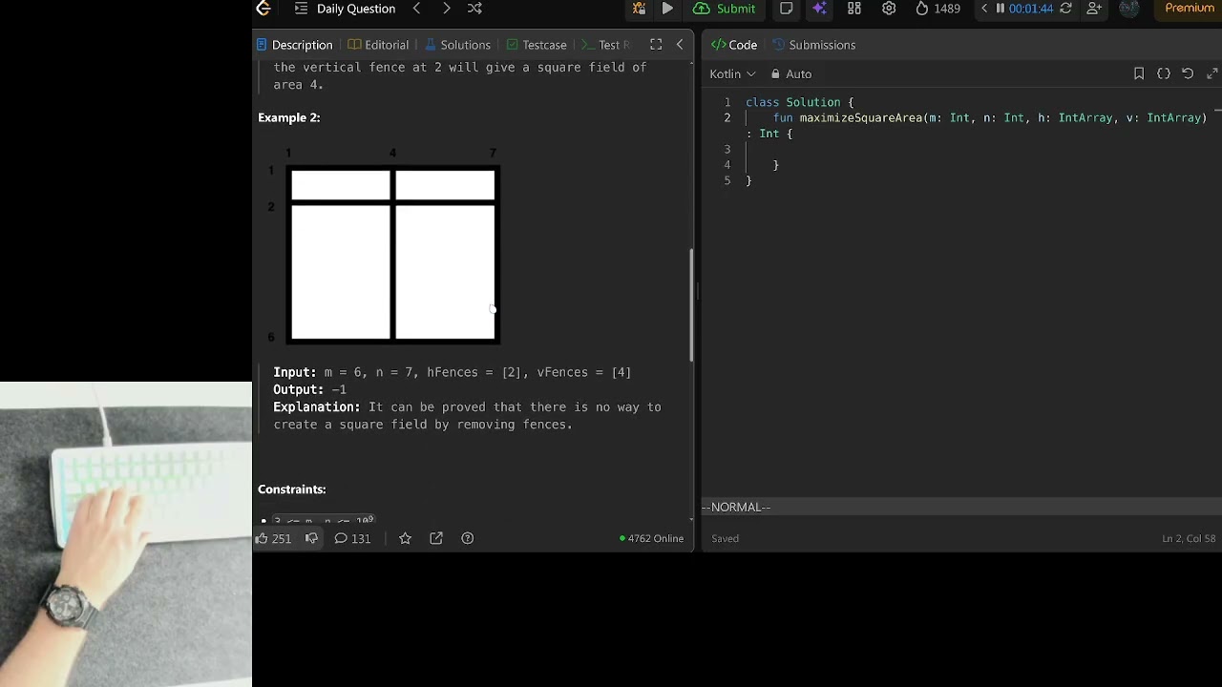Click the timer value 00:01:44
This screenshot has height=687, width=1222.
(x=1030, y=9)
